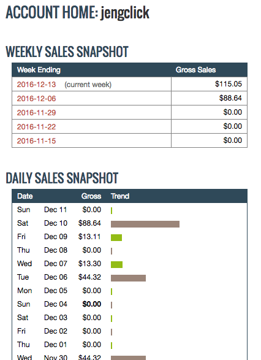Open the 2016-12-13 weekly sales link
This screenshot has width=261, height=360.
pyautogui.click(x=36, y=85)
